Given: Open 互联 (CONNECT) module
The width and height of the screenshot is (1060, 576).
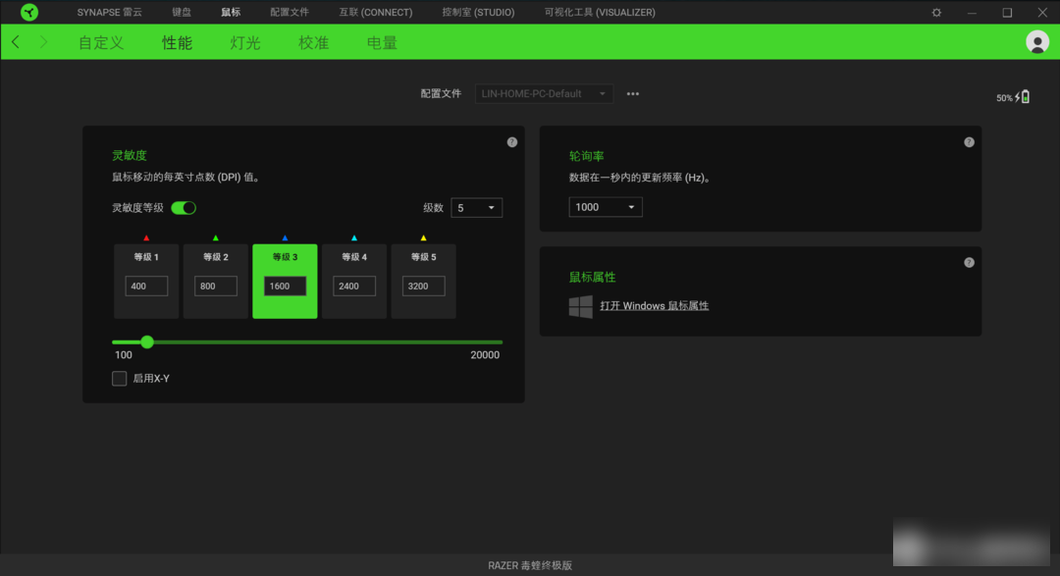Looking at the screenshot, I should tap(376, 12).
